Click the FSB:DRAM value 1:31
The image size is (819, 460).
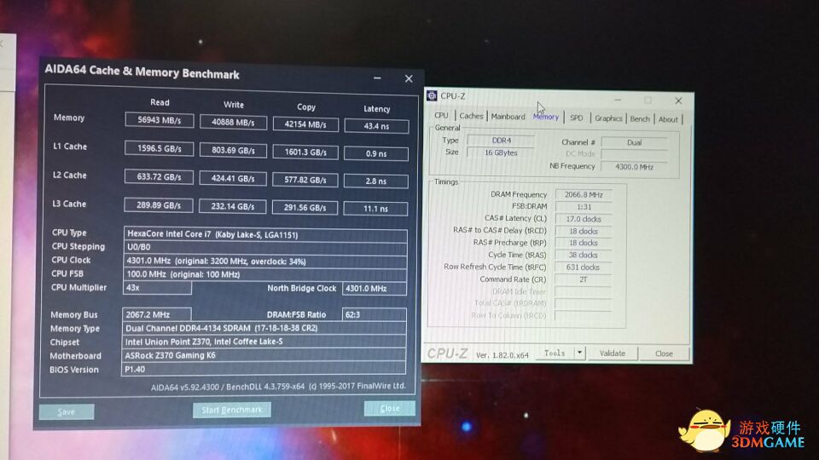(584, 207)
